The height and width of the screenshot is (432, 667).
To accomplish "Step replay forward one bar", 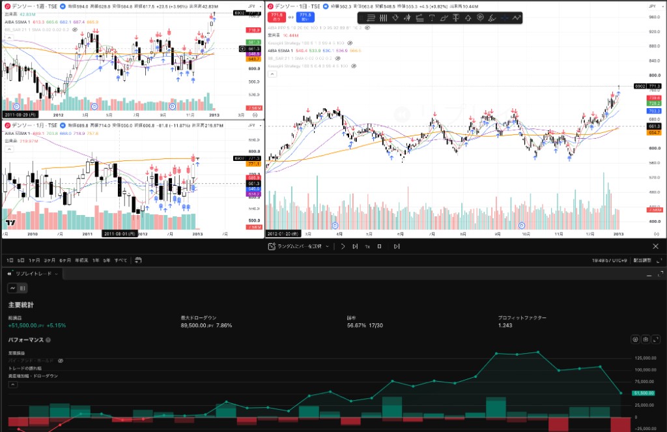I will click(x=355, y=246).
